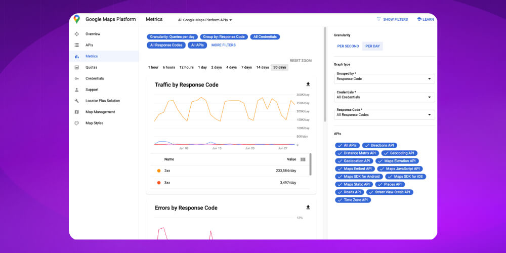This screenshot has height=253, width=506.
Task: Click the Quotas sidebar icon
Action: [76, 67]
